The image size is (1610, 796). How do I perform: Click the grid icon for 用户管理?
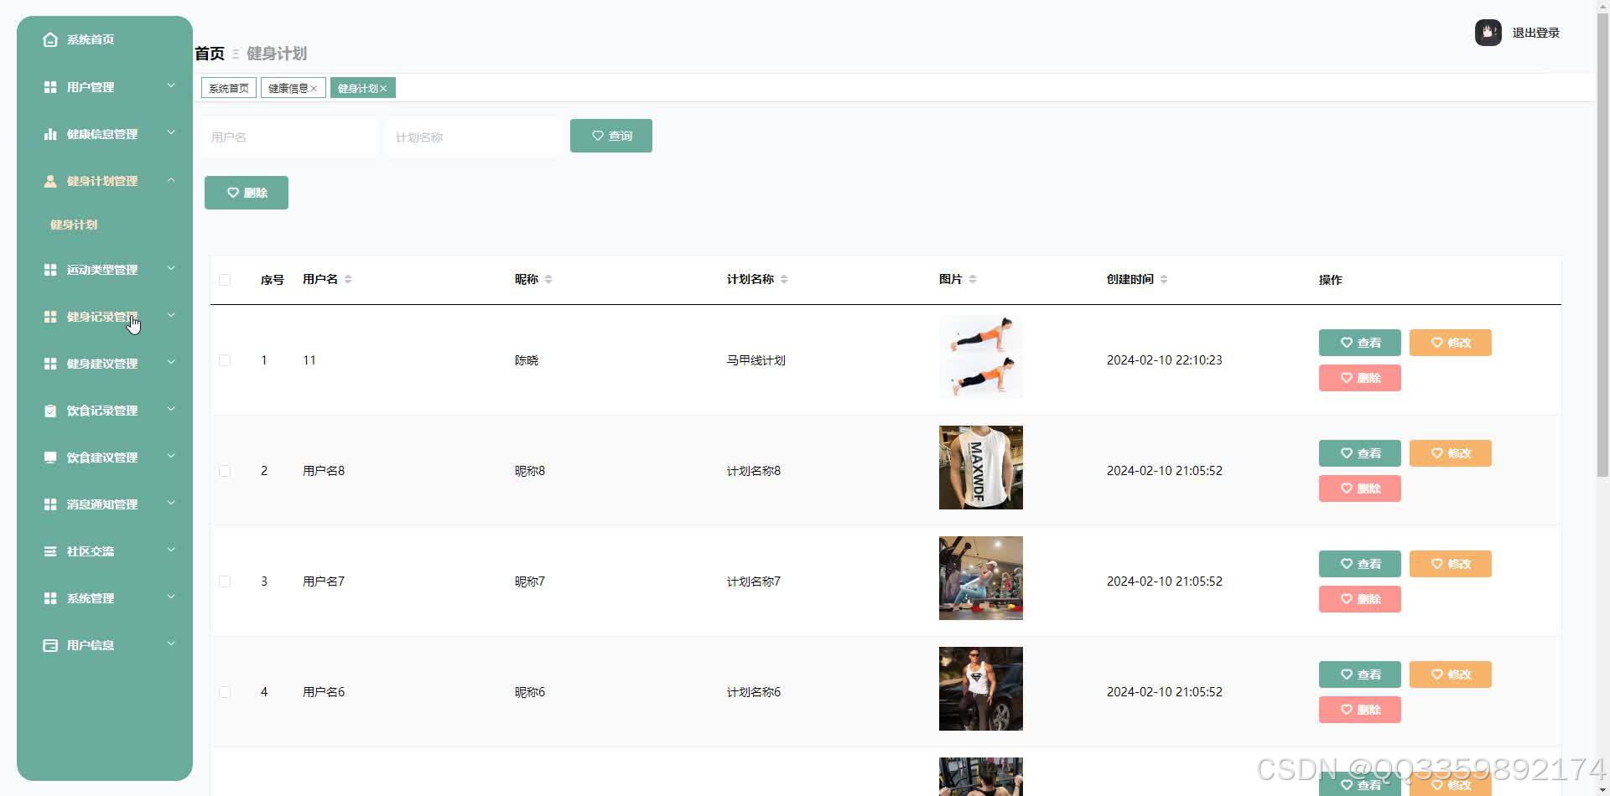click(x=50, y=87)
